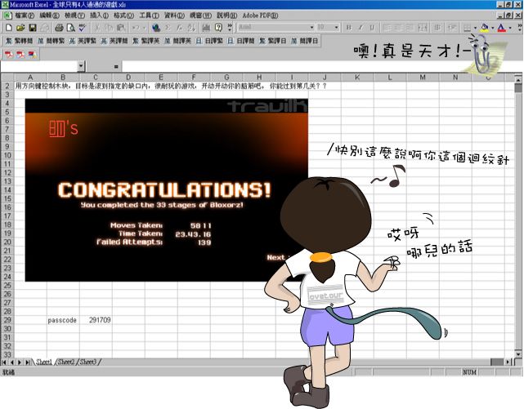Toggle Bold formatting
The image size is (524, 409).
(x=349, y=28)
